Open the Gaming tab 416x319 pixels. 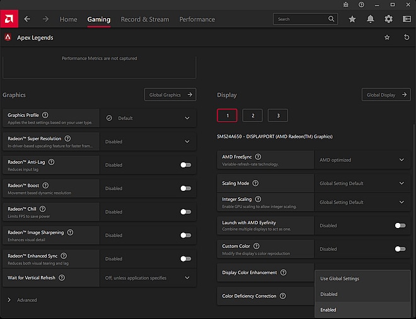coord(99,20)
